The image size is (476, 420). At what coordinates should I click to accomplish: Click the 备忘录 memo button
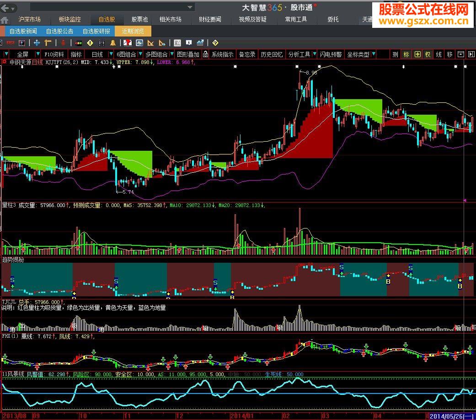[x=247, y=54]
